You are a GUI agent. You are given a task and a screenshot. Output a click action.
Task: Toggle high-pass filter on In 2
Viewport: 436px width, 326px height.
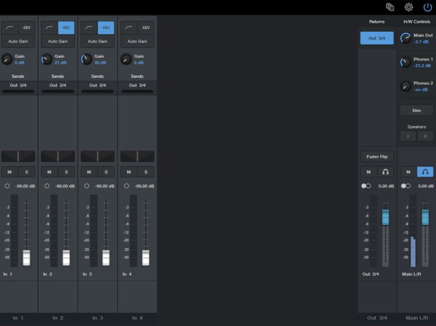[49, 27]
